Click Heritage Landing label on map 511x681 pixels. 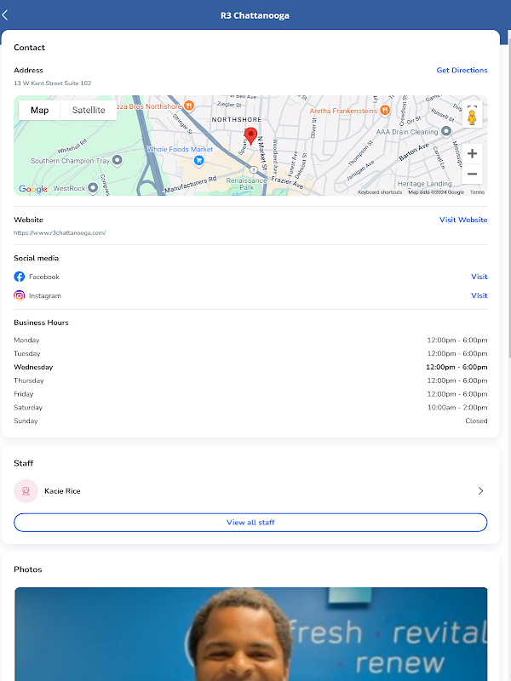point(424,184)
